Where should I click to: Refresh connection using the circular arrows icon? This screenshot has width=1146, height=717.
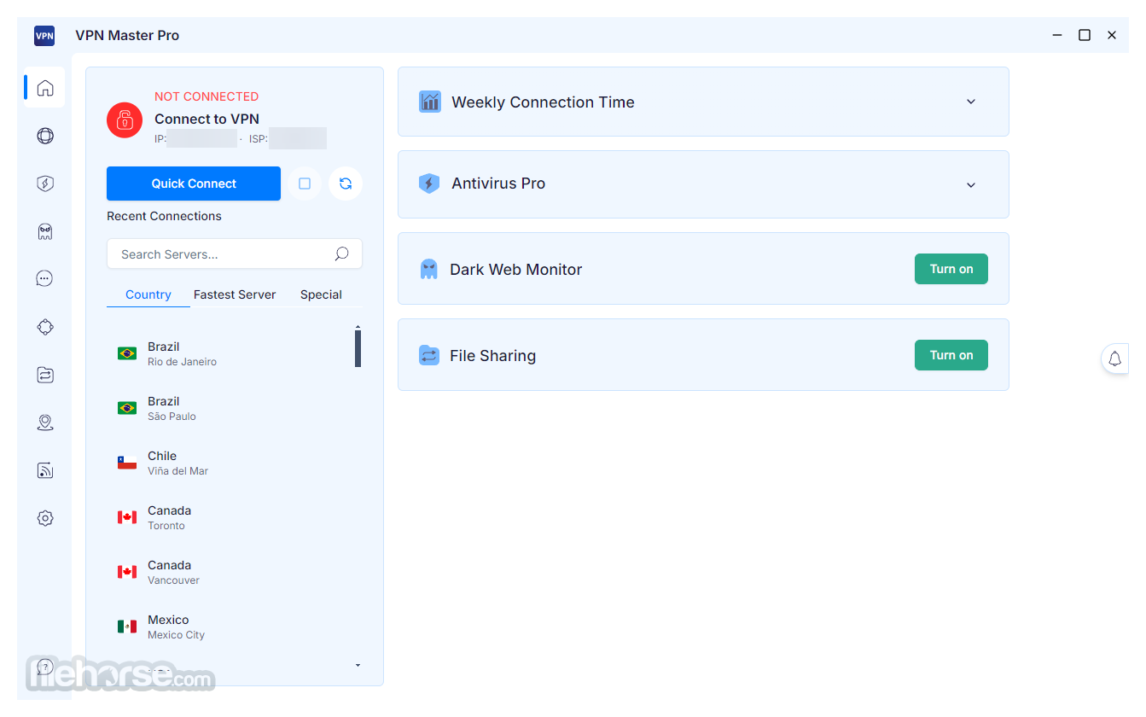346,184
